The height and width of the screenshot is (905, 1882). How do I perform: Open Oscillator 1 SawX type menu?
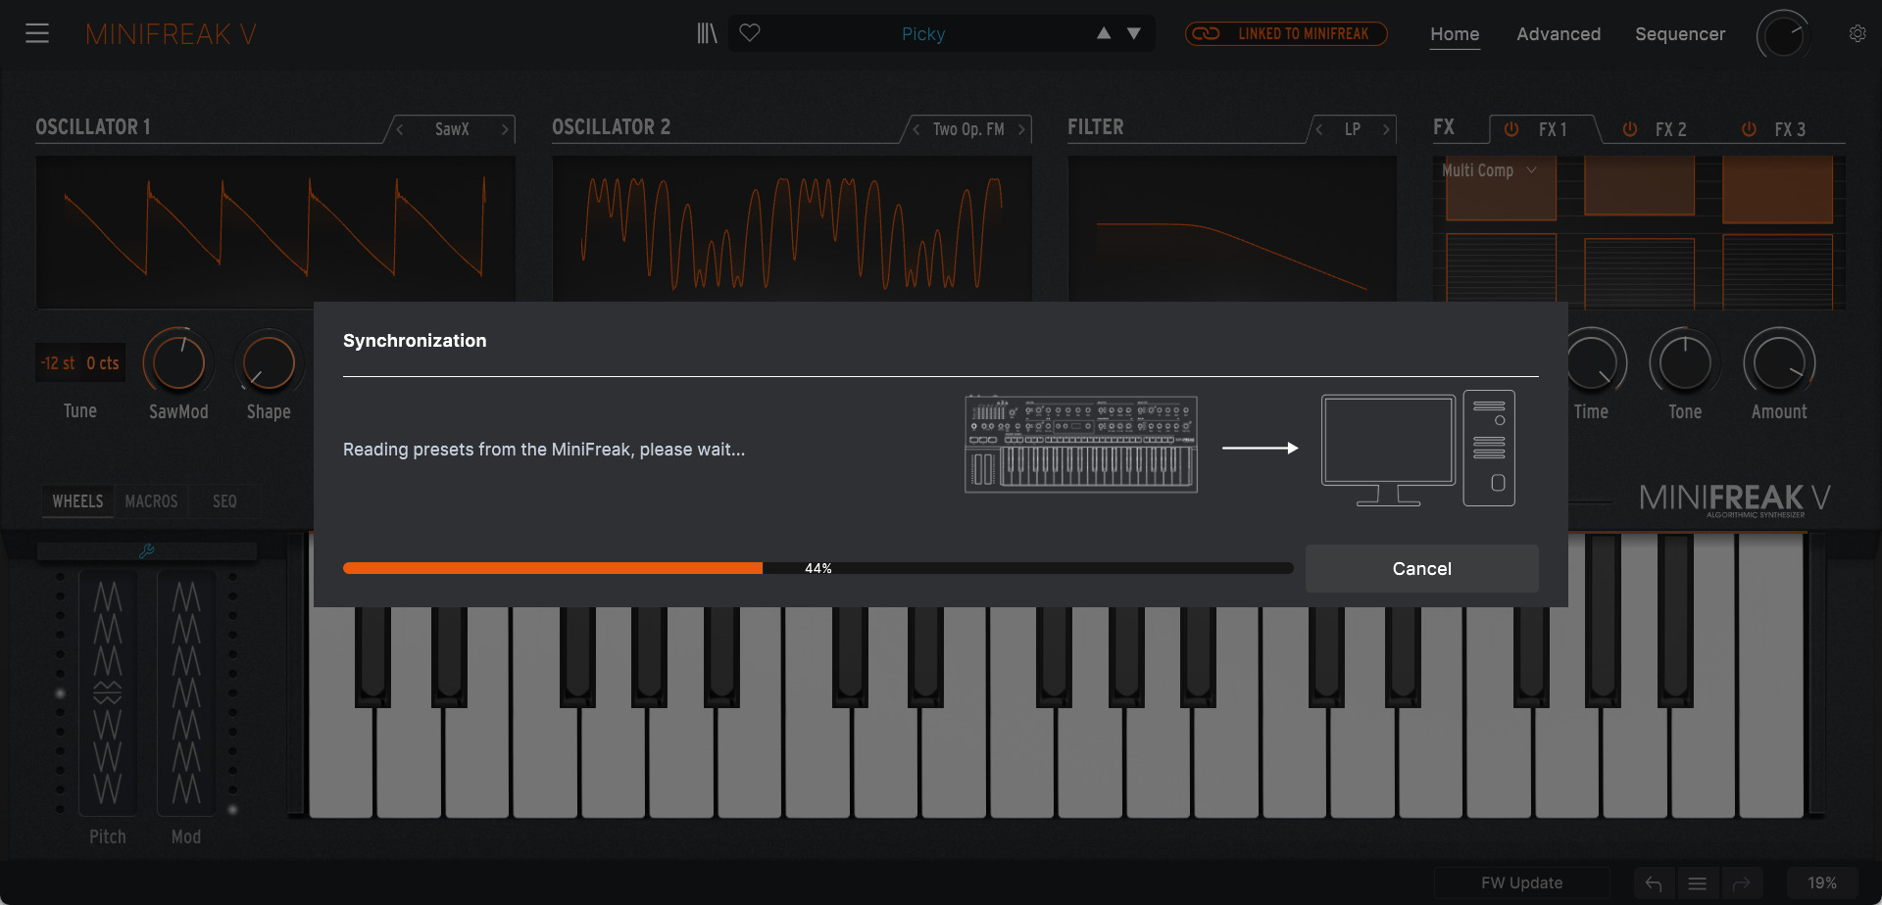(x=452, y=129)
